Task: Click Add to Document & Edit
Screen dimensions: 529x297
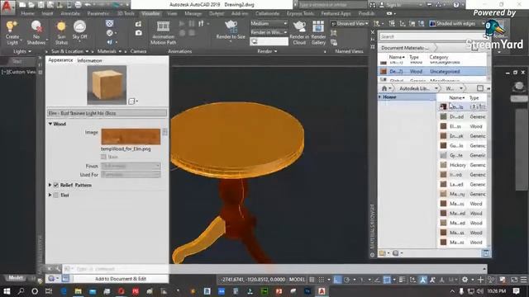Action: tap(121, 279)
